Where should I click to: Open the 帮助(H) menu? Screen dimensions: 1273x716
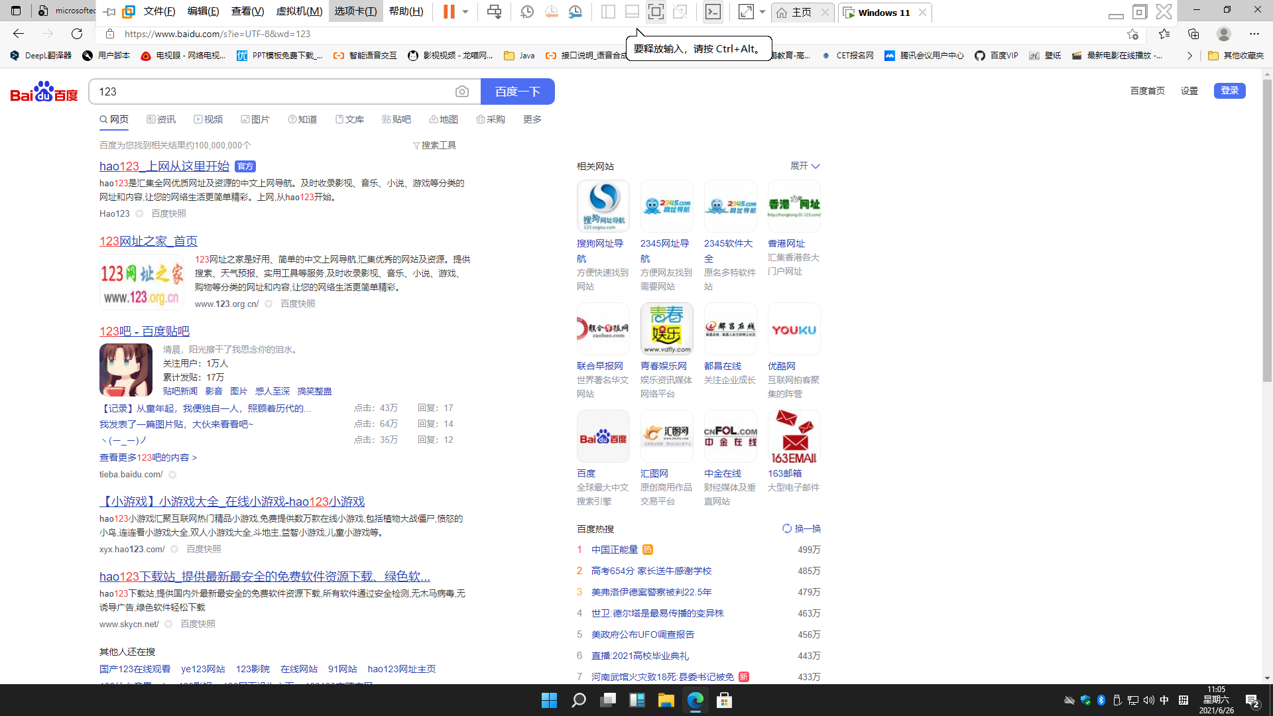[x=406, y=12]
